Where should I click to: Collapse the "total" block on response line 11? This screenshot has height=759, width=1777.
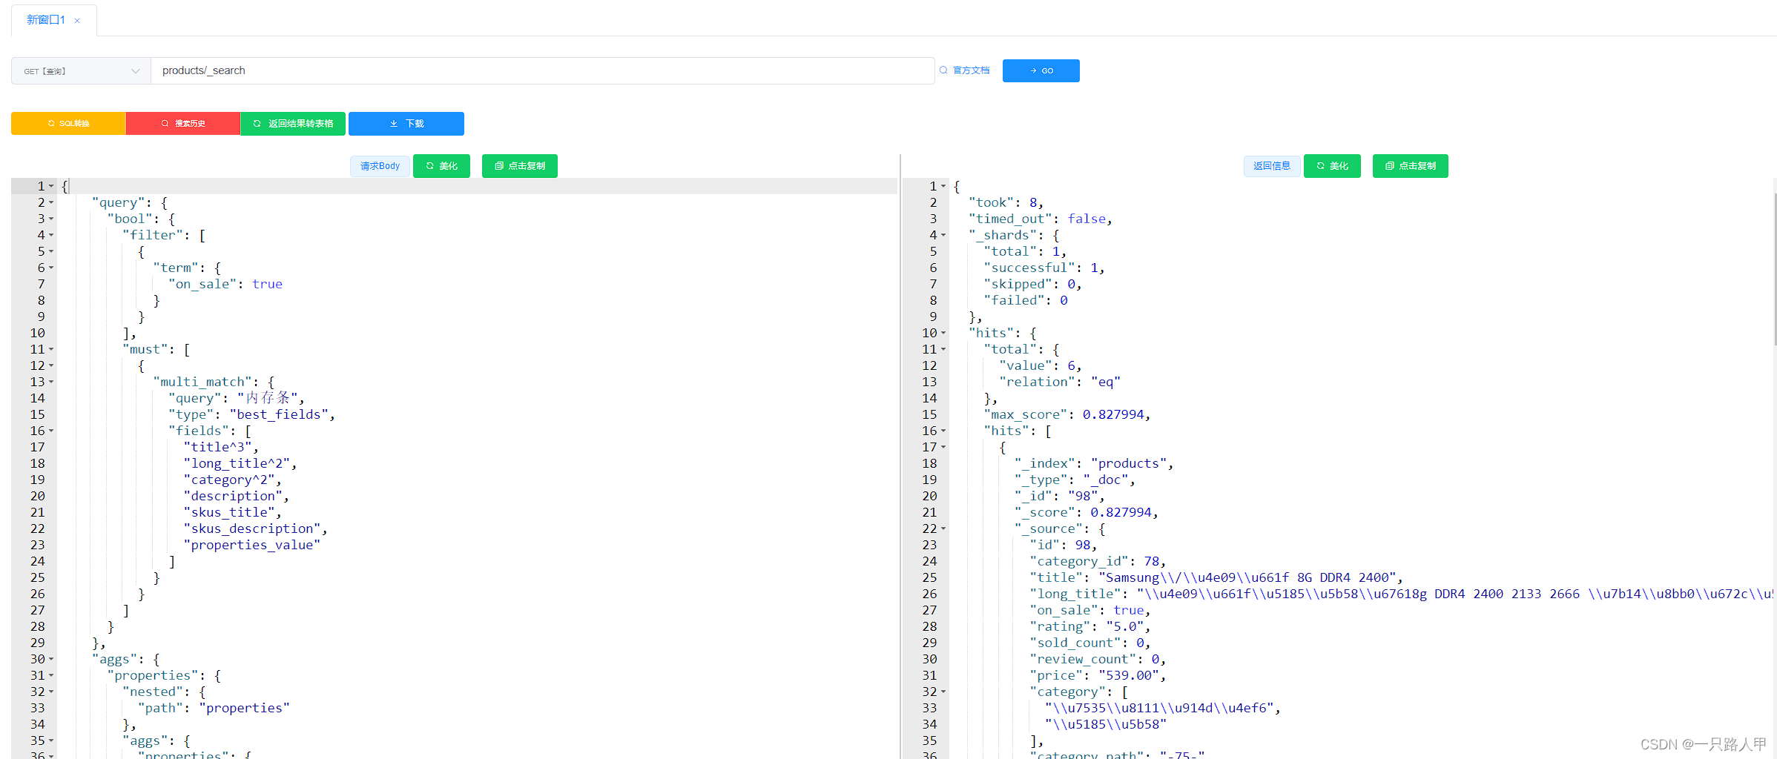point(943,350)
